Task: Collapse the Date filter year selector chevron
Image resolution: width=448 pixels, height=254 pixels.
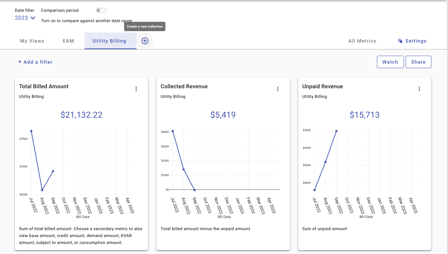Action: pos(32,18)
